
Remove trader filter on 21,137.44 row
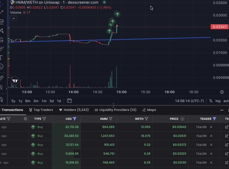(x=211, y=145)
